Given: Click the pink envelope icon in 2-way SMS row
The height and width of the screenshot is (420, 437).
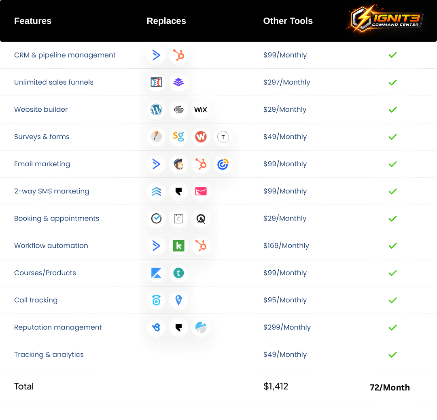Looking at the screenshot, I should [201, 191].
